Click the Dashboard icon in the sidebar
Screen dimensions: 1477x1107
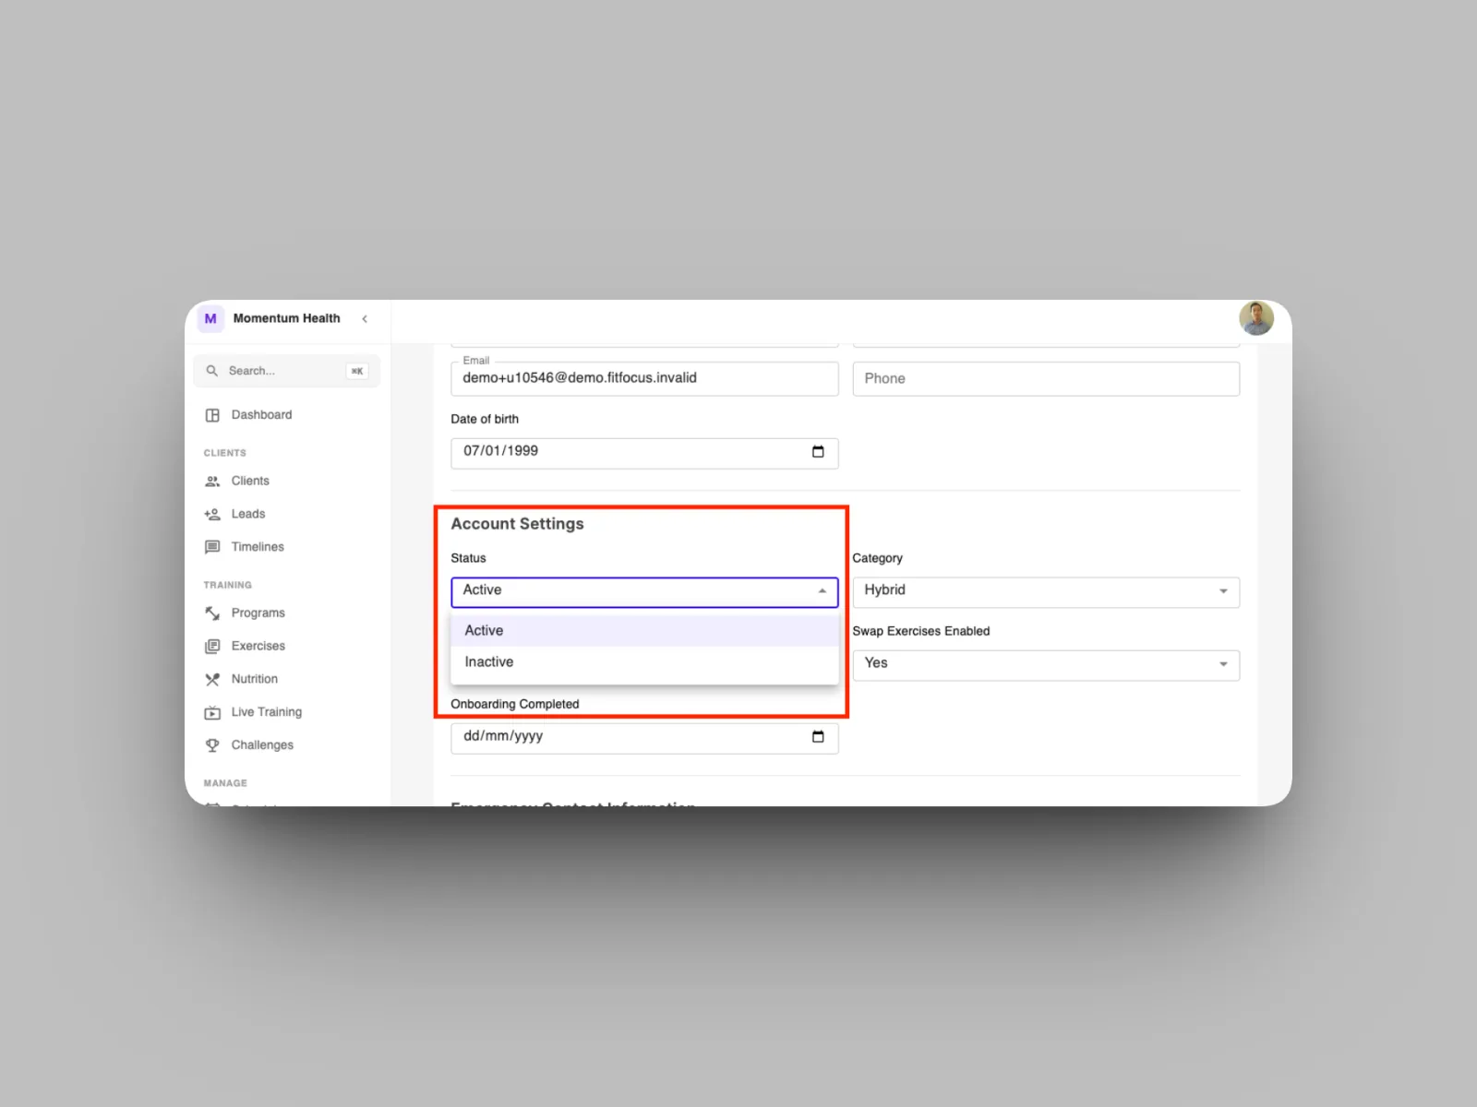pyautogui.click(x=212, y=415)
